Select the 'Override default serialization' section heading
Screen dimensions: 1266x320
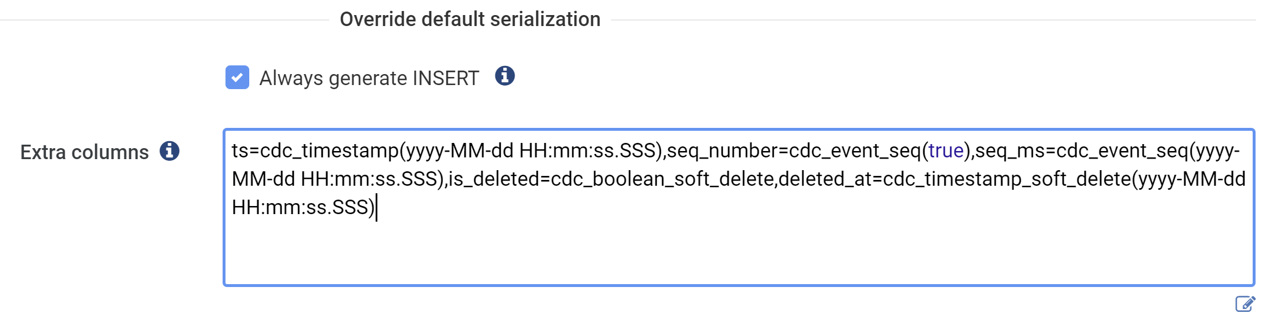(x=470, y=19)
